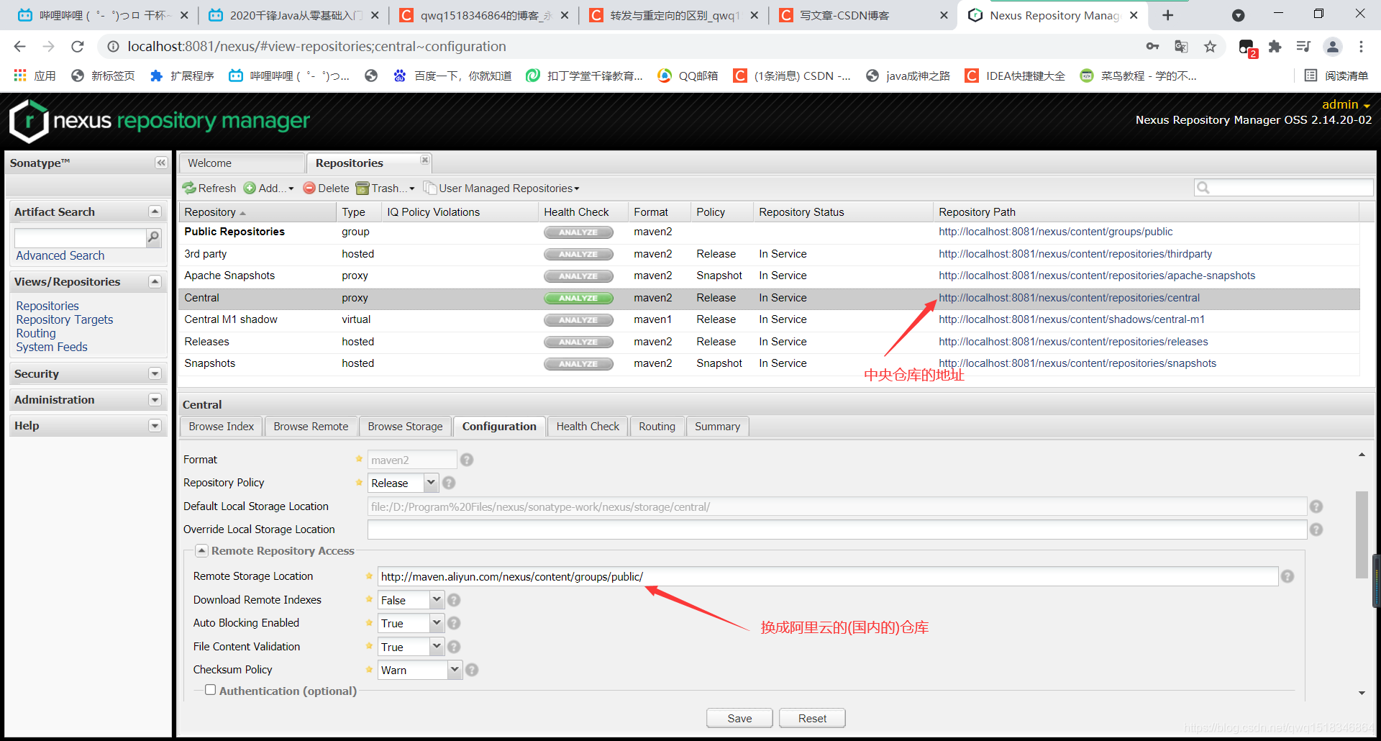The height and width of the screenshot is (741, 1381).
Task: Click the magnifier icon in Artifact Search
Action: coord(152,237)
